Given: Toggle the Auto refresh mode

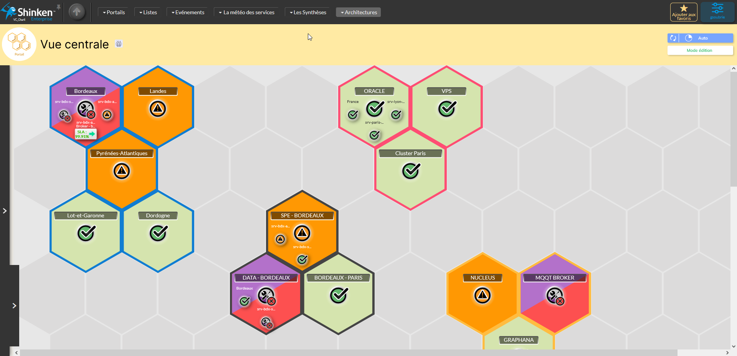Looking at the screenshot, I should [702, 38].
